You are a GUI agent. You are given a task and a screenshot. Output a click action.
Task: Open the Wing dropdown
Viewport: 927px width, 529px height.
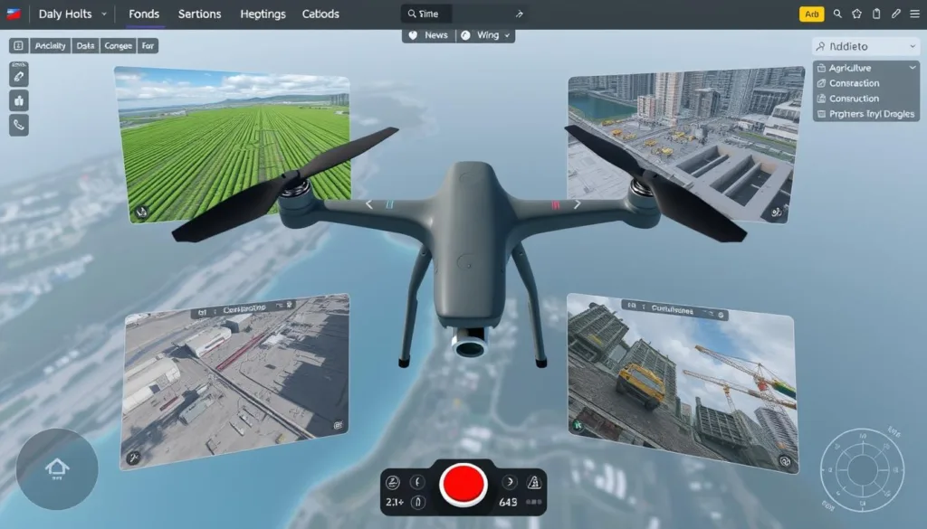(x=485, y=35)
